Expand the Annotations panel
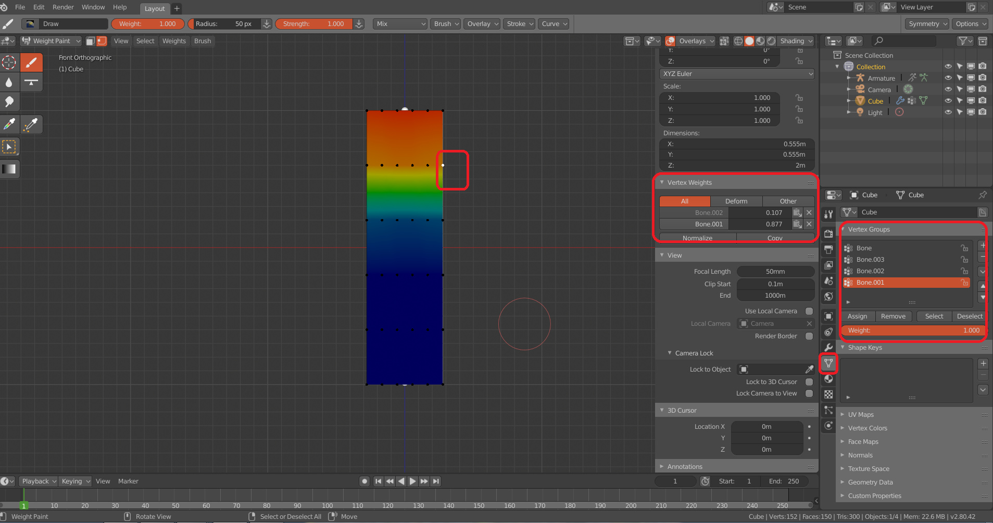The width and height of the screenshot is (993, 523). [685, 467]
